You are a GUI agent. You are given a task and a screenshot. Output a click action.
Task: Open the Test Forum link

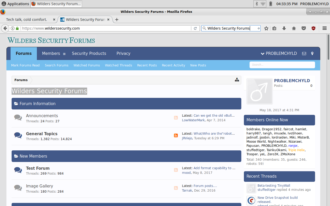pos(38,168)
